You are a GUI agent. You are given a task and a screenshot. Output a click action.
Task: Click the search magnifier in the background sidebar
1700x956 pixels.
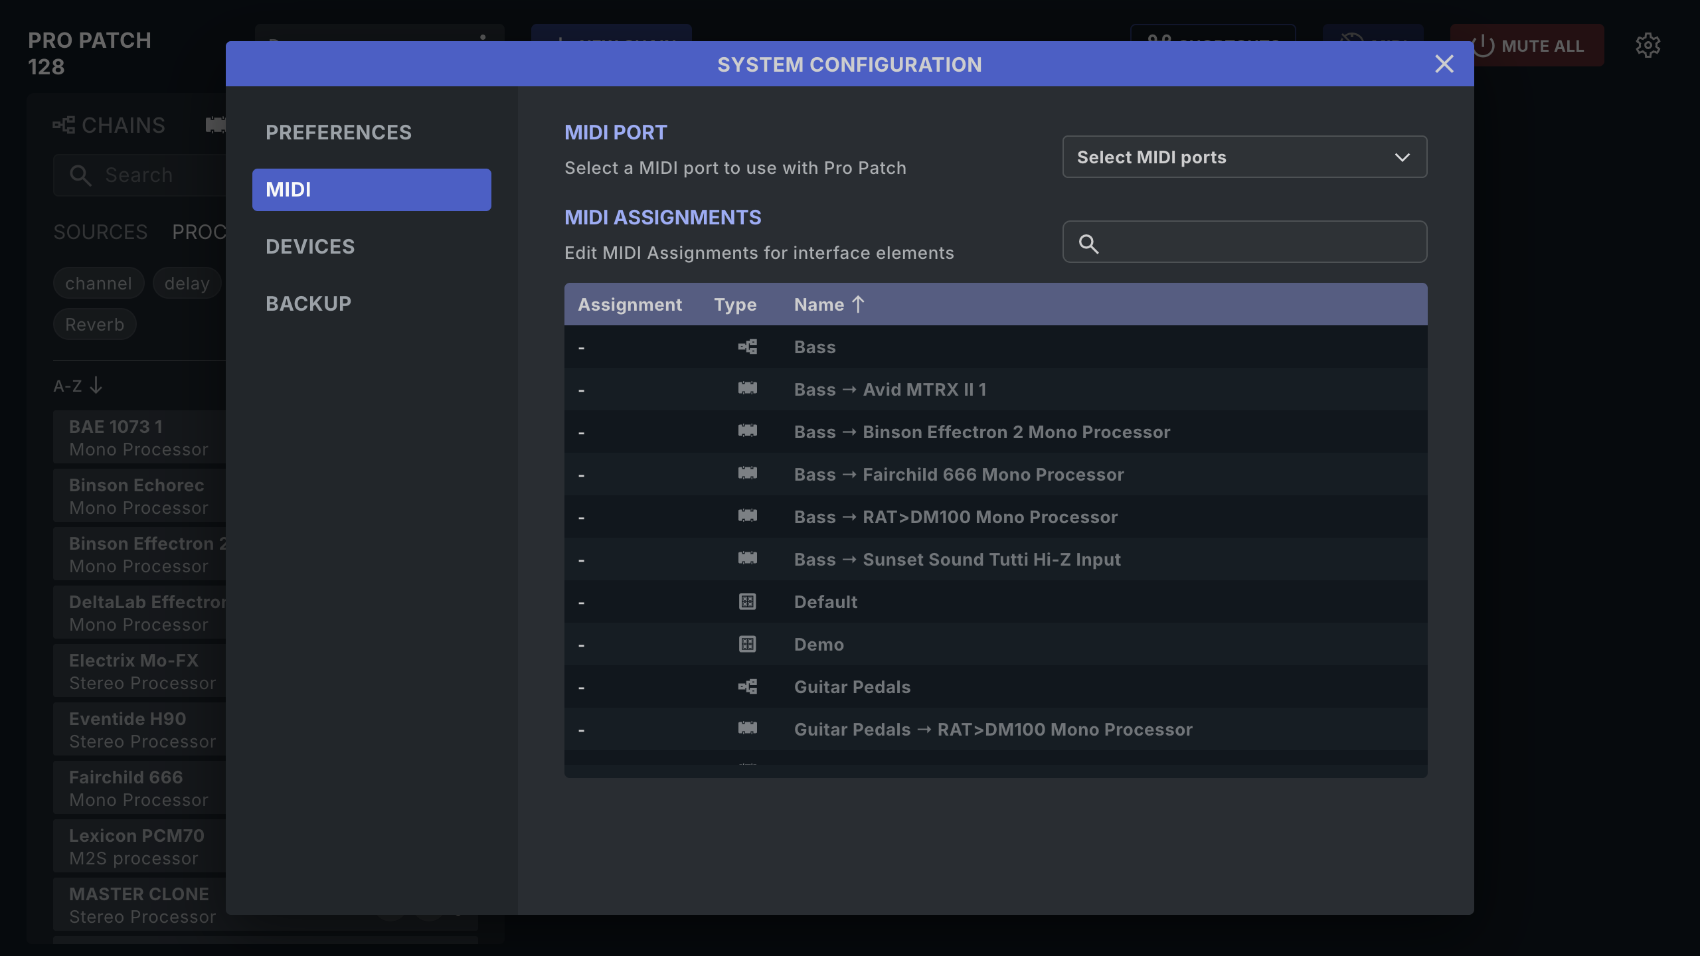tap(80, 175)
